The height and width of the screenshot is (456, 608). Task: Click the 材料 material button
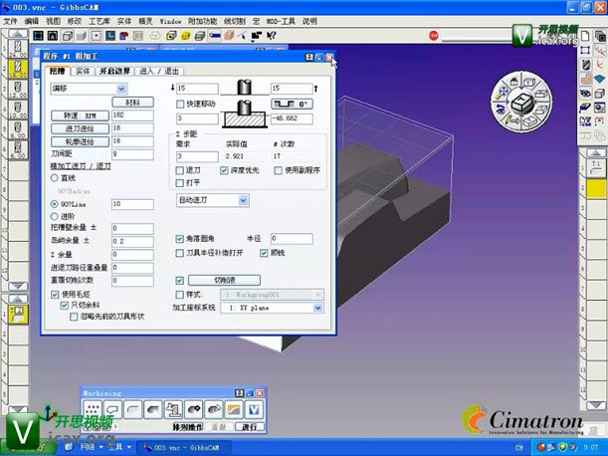pyautogui.click(x=133, y=103)
